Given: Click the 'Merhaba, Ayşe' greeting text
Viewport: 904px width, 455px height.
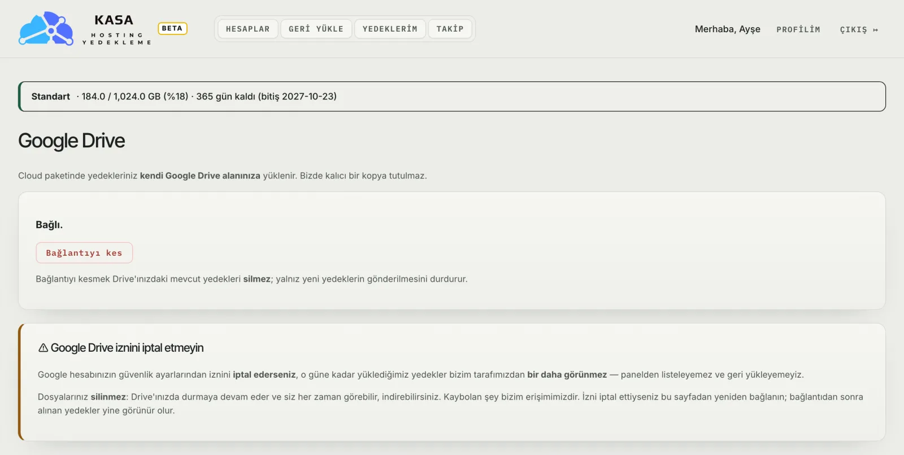Looking at the screenshot, I should coord(728,29).
